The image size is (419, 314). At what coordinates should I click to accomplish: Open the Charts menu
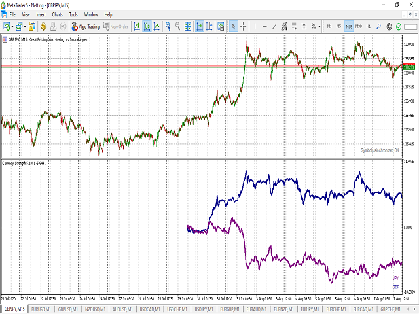(58, 14)
